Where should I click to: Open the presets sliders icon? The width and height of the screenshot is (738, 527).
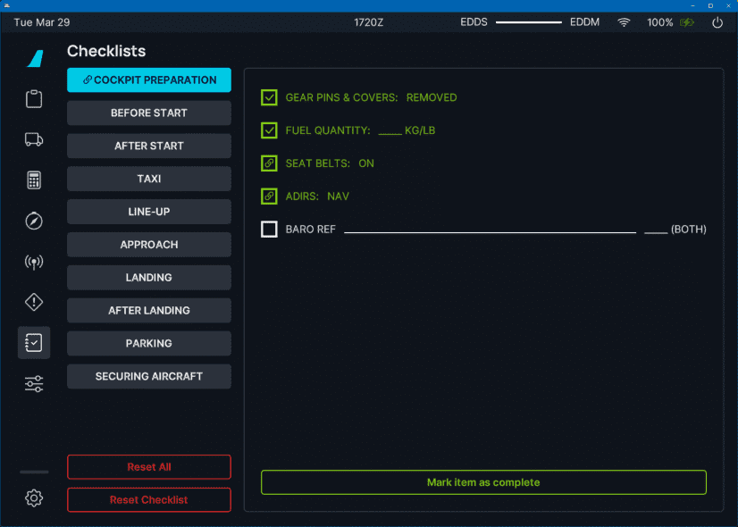pyautogui.click(x=34, y=384)
